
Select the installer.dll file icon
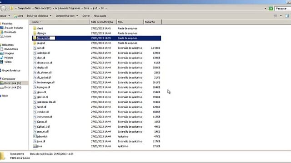tap(35, 112)
